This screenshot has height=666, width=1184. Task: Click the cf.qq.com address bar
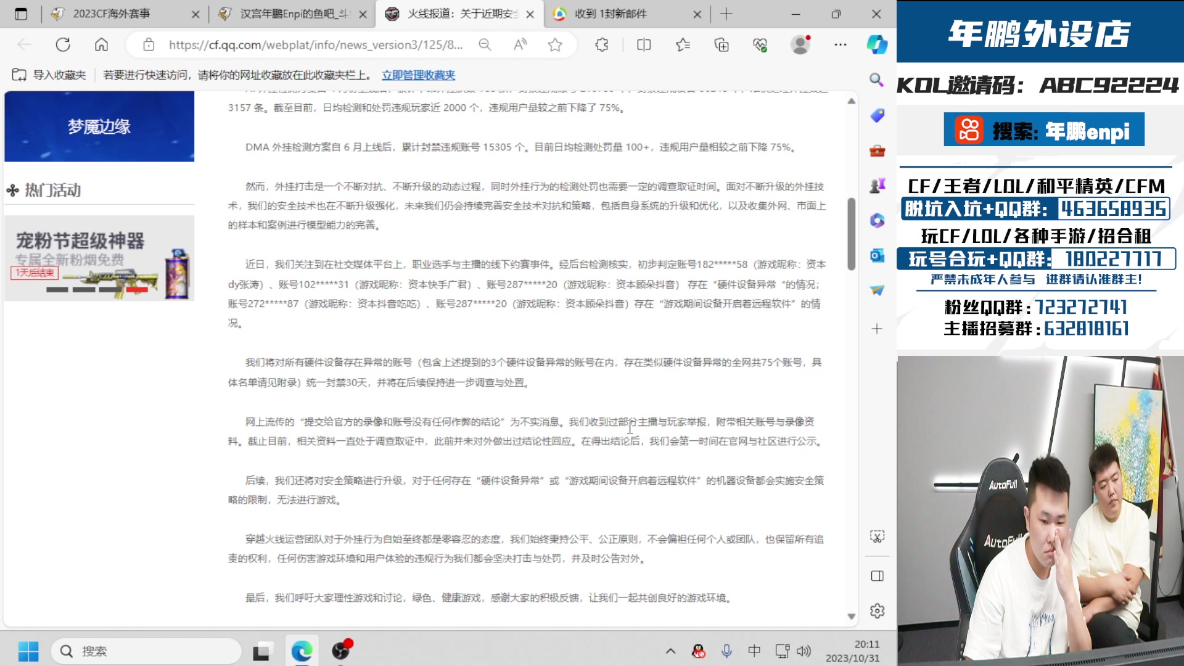pyautogui.click(x=315, y=44)
